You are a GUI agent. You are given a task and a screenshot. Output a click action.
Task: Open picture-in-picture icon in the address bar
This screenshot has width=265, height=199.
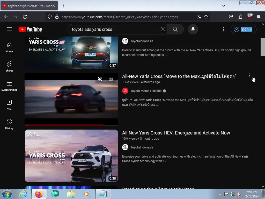point(198,17)
